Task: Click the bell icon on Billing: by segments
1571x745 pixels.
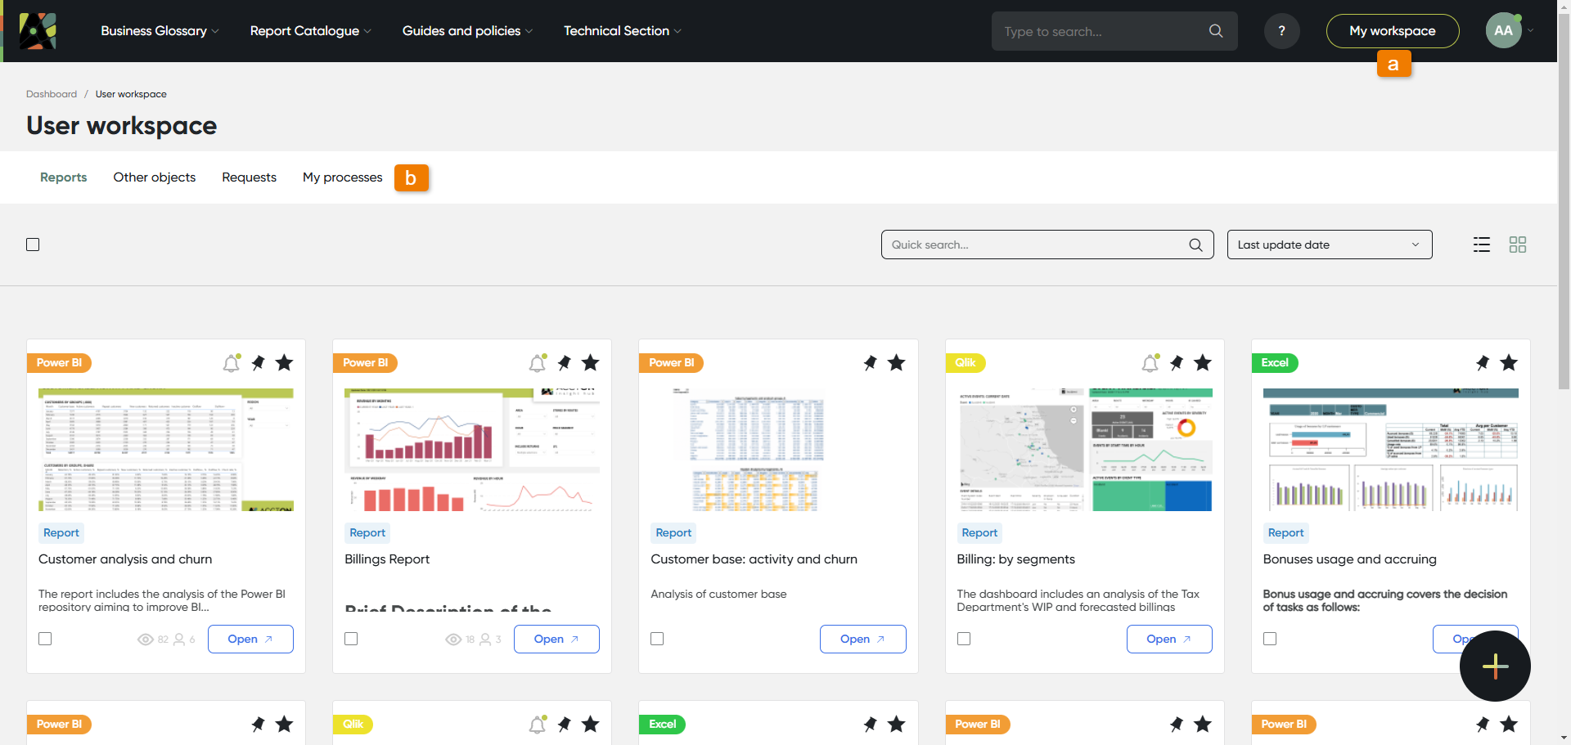Action: (1150, 363)
